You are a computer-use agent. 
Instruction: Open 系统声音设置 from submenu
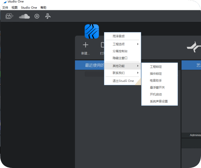tap(159, 102)
